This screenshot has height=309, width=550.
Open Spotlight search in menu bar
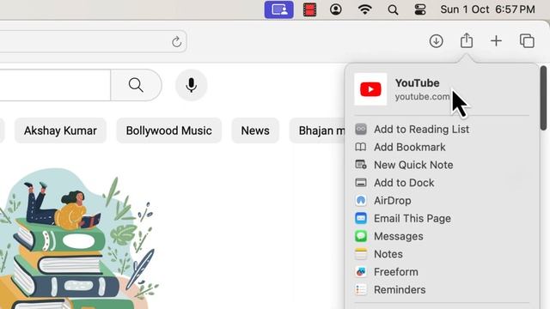tap(393, 9)
